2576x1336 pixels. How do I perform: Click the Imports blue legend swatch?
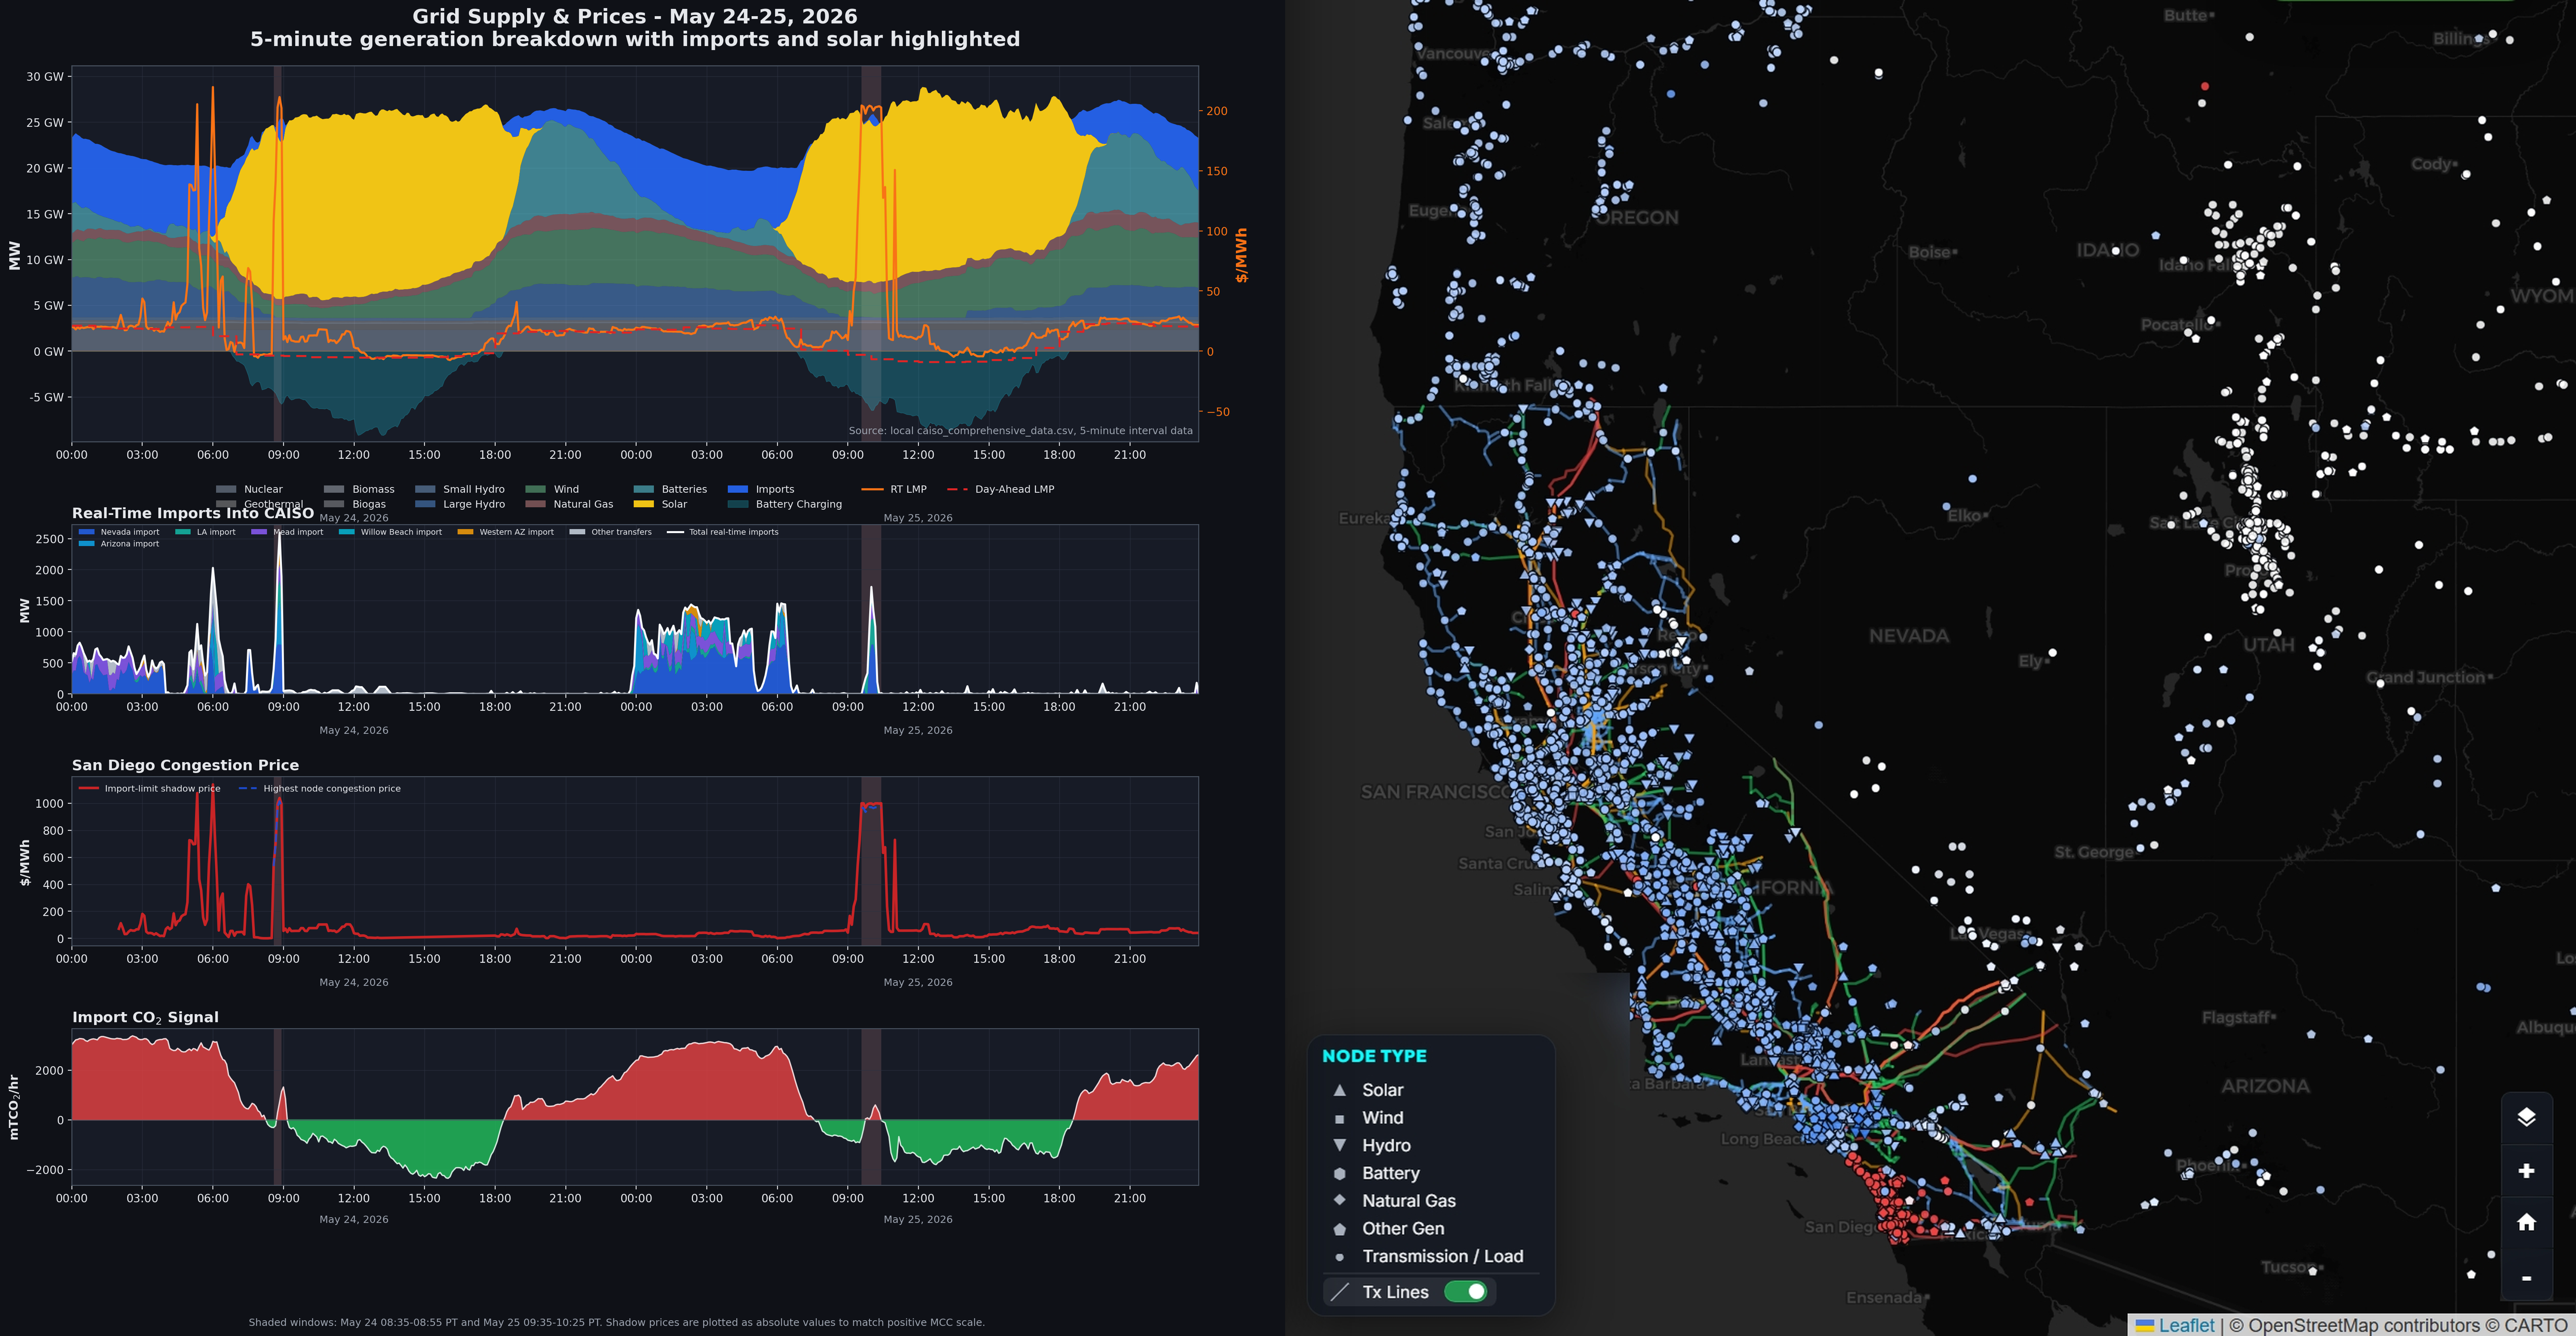pyautogui.click(x=738, y=489)
